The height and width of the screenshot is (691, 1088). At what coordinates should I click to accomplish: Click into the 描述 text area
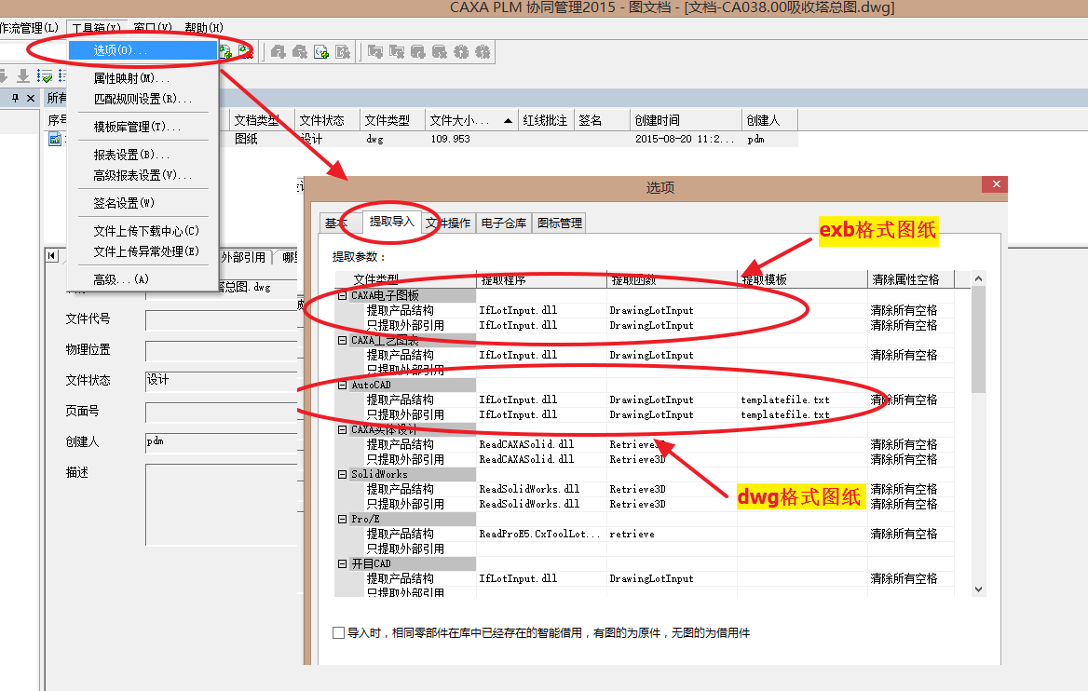pyautogui.click(x=222, y=505)
